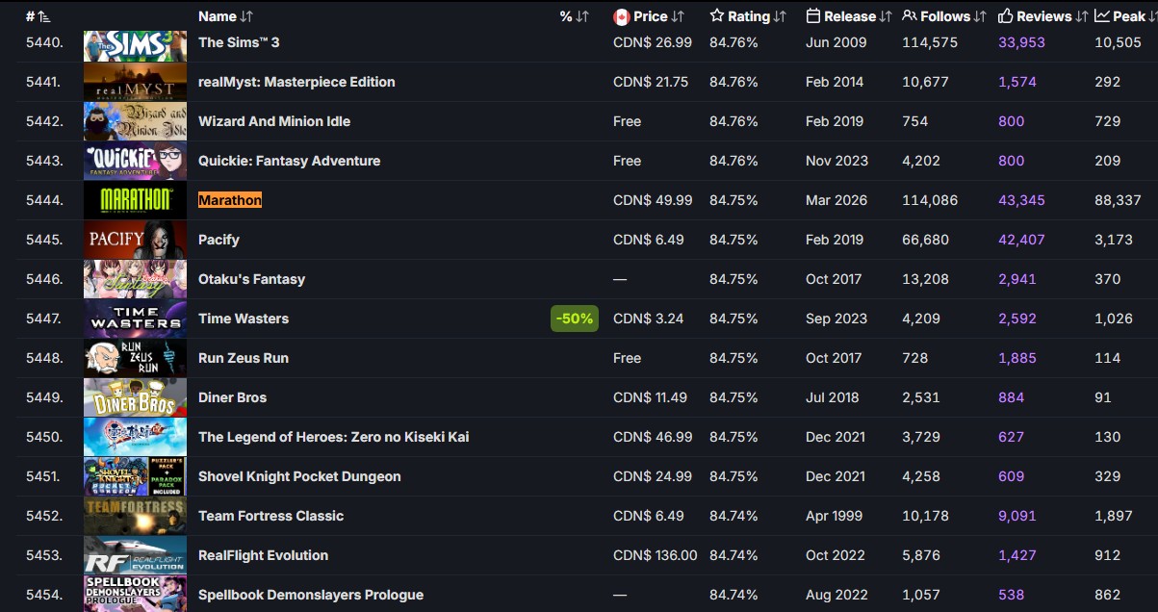
Task: Sort the table by Release arrows
Action: click(885, 16)
